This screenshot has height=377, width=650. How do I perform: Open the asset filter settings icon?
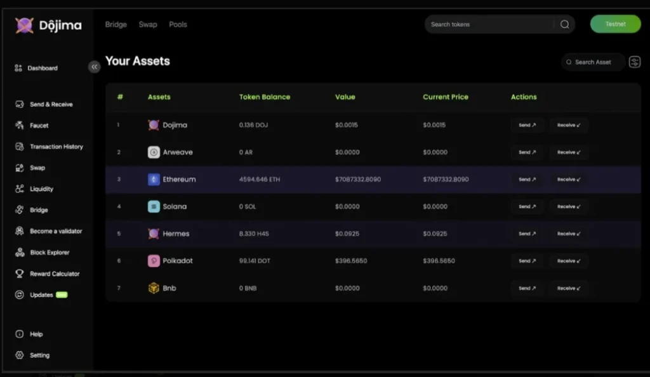[635, 62]
